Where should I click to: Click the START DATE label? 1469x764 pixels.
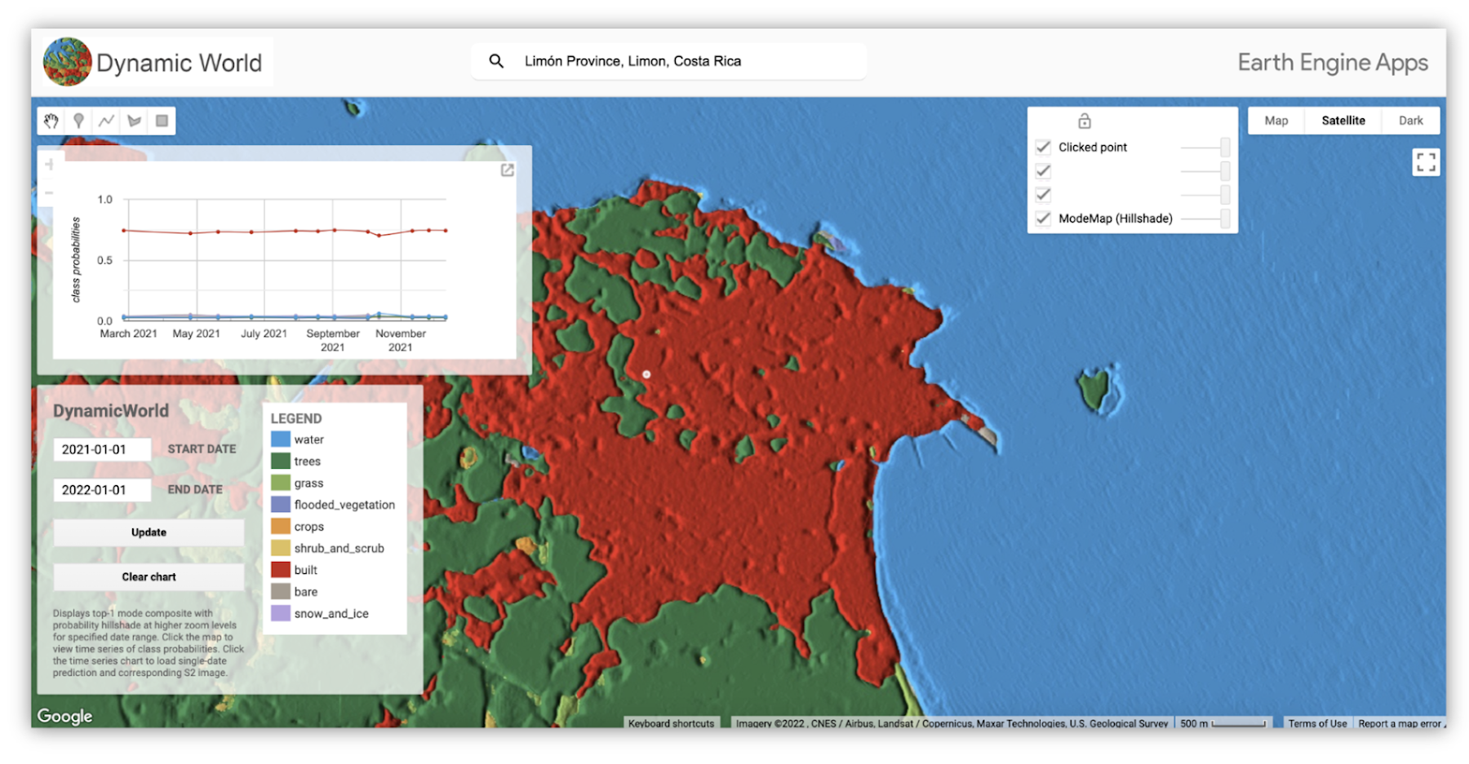tap(202, 449)
